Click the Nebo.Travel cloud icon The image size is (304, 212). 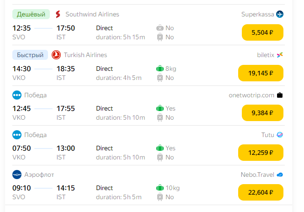pyautogui.click(x=280, y=175)
